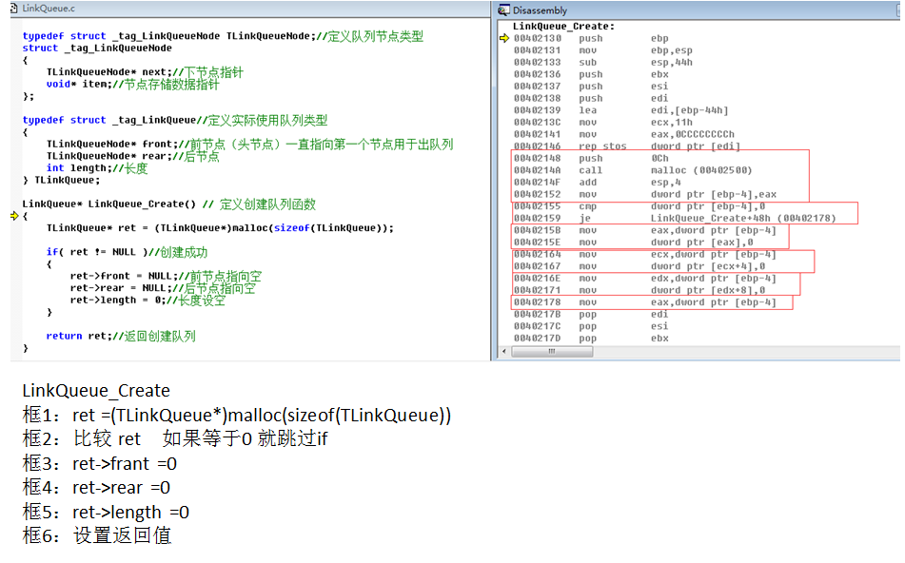The width and height of the screenshot is (905, 563).
Task: Click the yellow arrow at address 00402130
Action: tap(503, 38)
